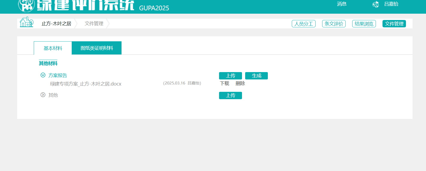Go to the 条文评价 page
Image resolution: width=426 pixels, height=171 pixels.
click(334, 24)
